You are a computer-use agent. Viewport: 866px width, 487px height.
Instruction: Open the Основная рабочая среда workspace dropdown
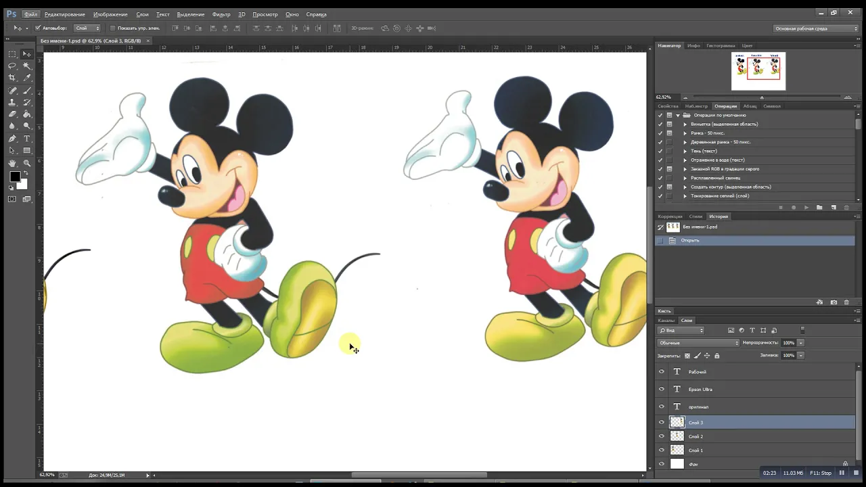tap(816, 28)
